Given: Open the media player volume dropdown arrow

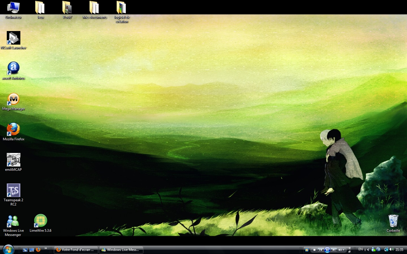Looking at the screenshot, I should pyautogui.click(x=343, y=250).
